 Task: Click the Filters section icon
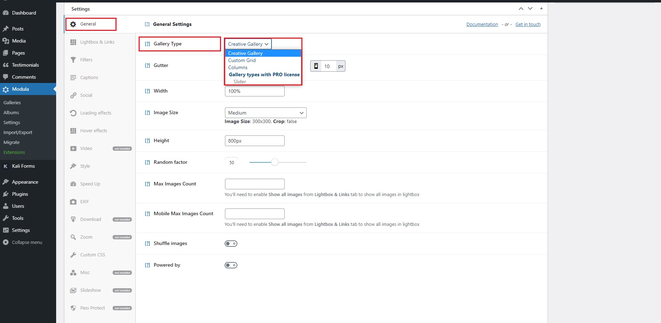73,60
